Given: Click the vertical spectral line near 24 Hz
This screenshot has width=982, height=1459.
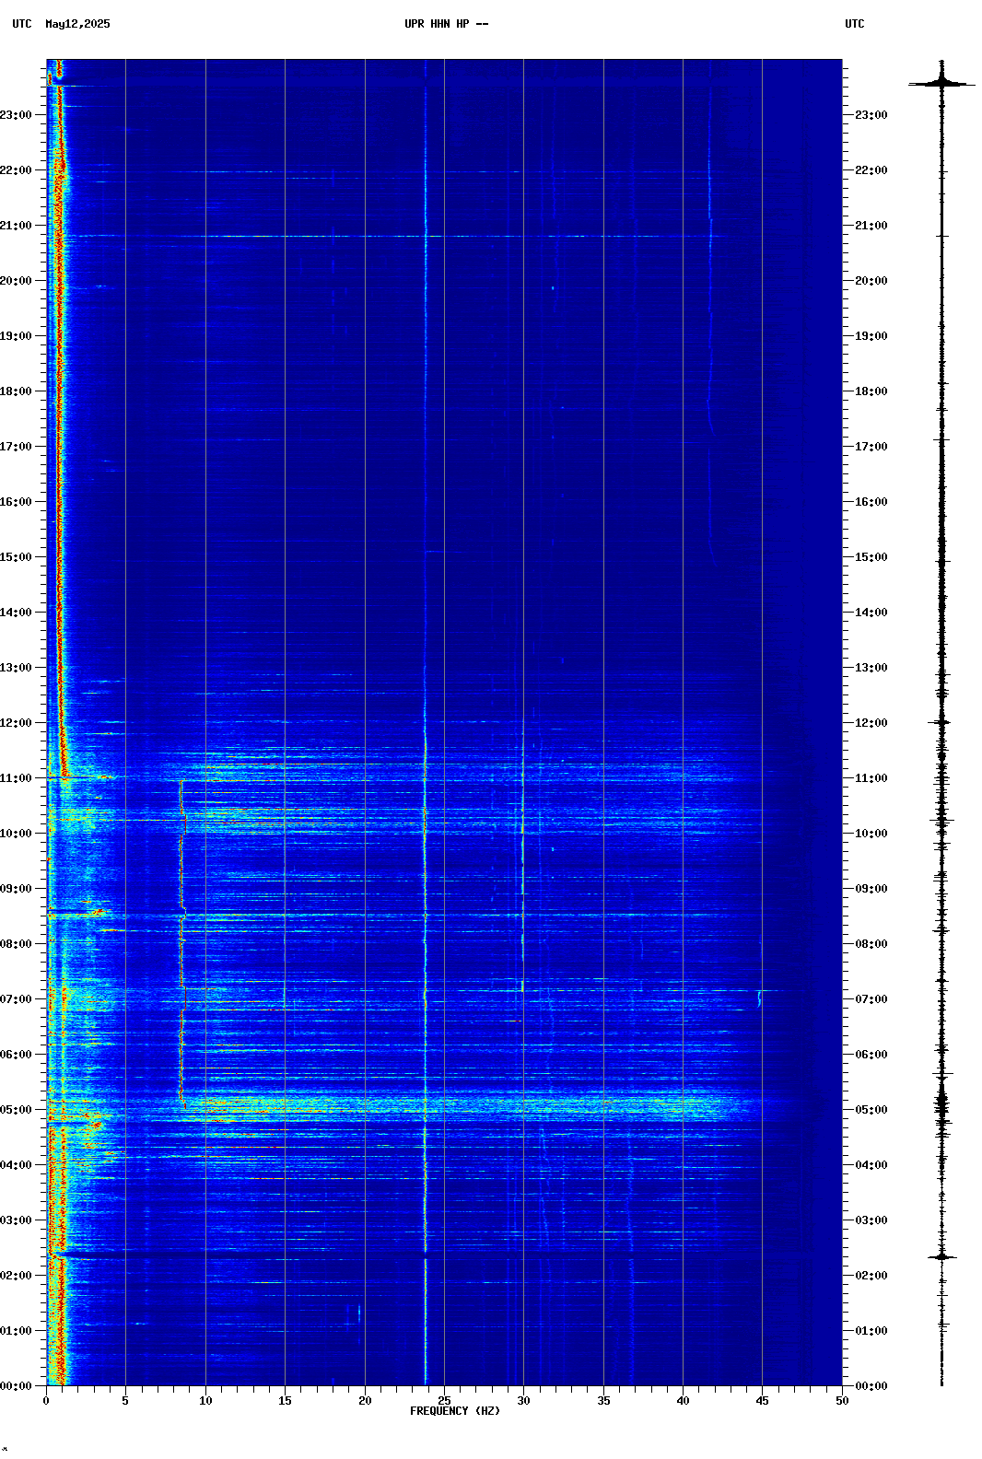Looking at the screenshot, I should point(426,722).
